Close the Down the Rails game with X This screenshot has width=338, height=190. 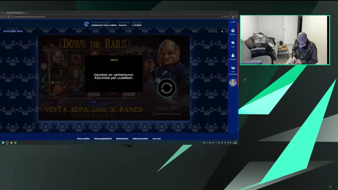click(222, 31)
